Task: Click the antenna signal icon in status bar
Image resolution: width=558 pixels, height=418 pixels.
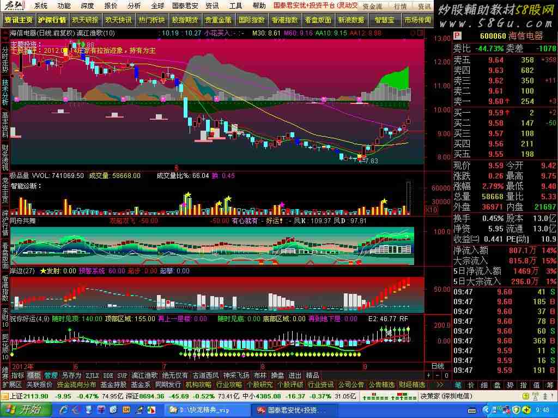Action: [535, 396]
